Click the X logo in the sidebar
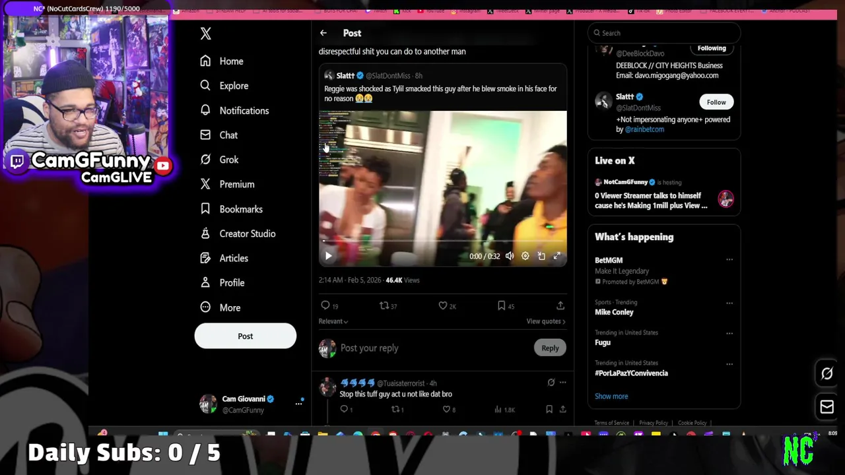Screen dimensions: 845x475 pos(206,34)
